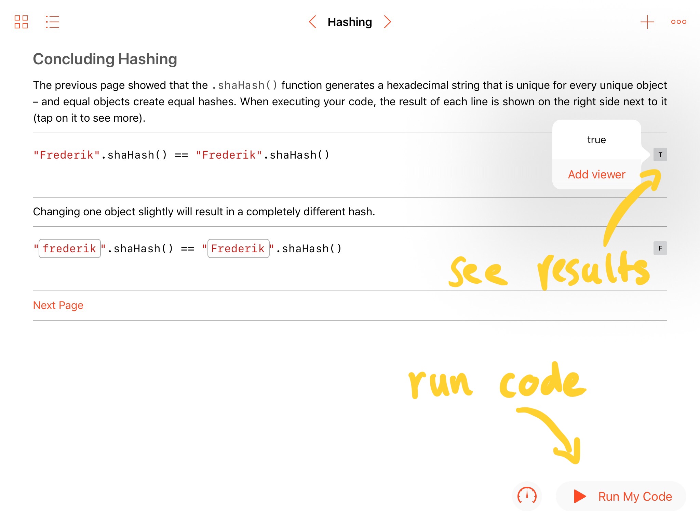Tap the Concluding Hashing heading
Viewport: 700px width, 525px height.
click(x=105, y=59)
